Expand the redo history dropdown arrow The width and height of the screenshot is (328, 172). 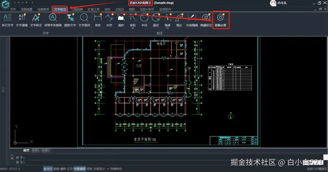coord(26,2)
